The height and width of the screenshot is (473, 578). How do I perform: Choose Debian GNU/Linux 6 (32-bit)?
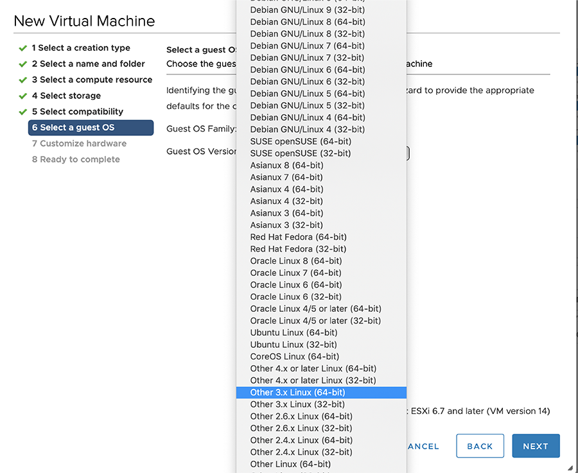tap(321, 82)
